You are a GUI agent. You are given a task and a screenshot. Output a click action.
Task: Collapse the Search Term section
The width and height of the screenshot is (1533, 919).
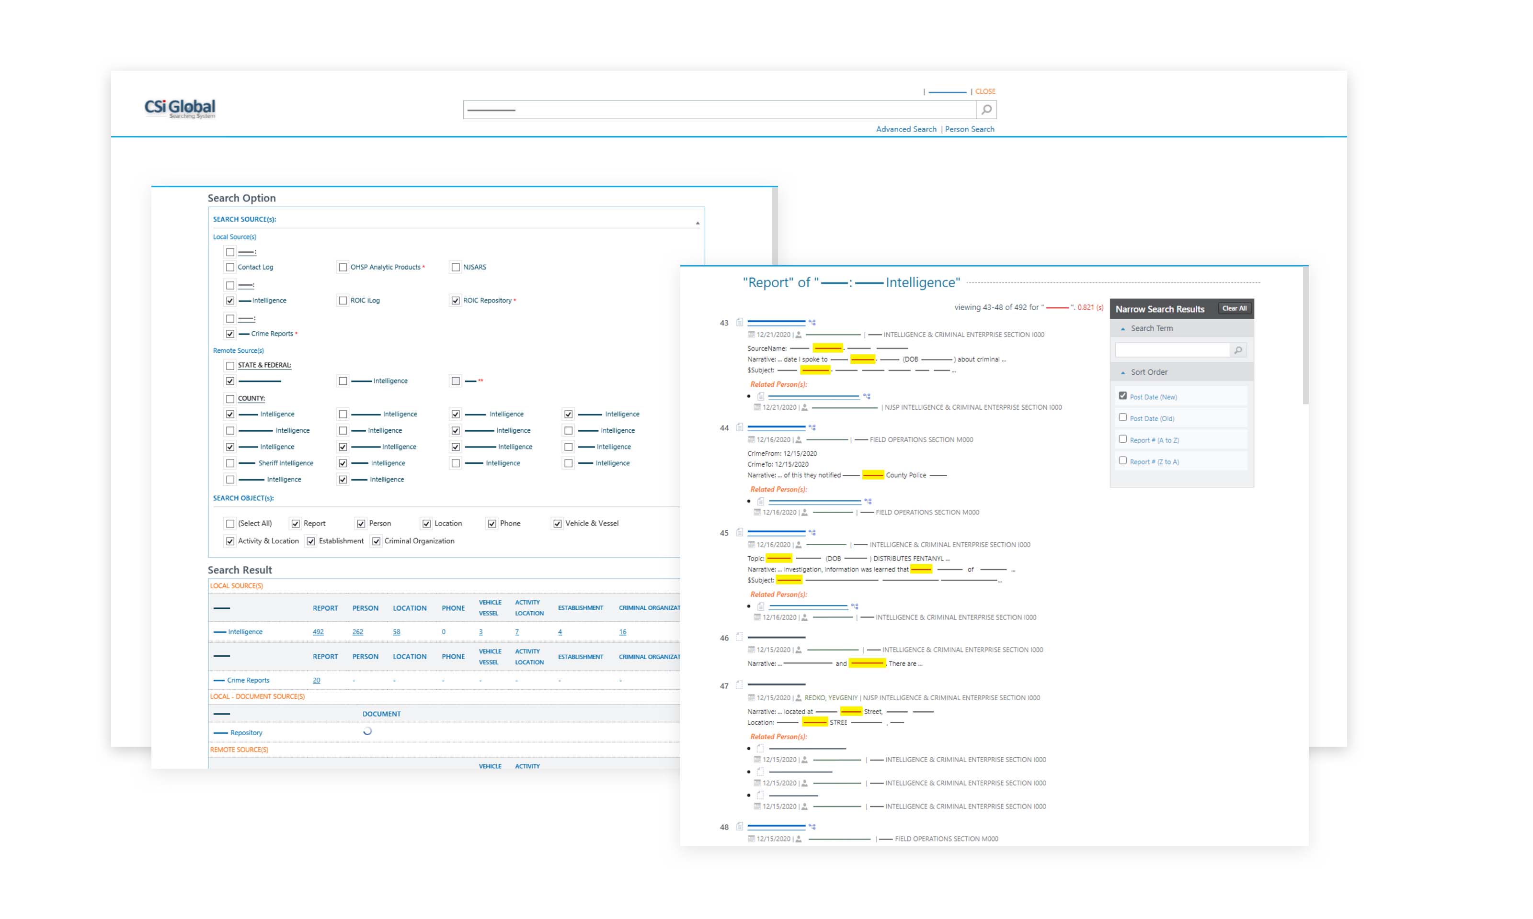[1123, 329]
